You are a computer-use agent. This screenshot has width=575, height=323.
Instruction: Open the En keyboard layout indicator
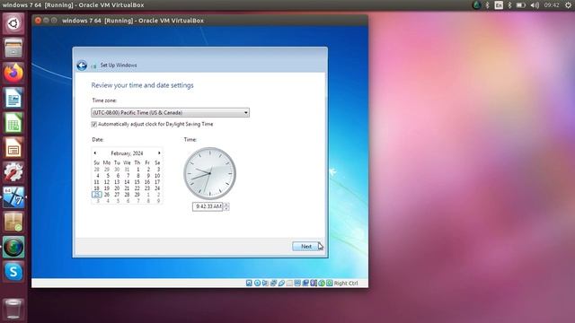pos(499,5)
